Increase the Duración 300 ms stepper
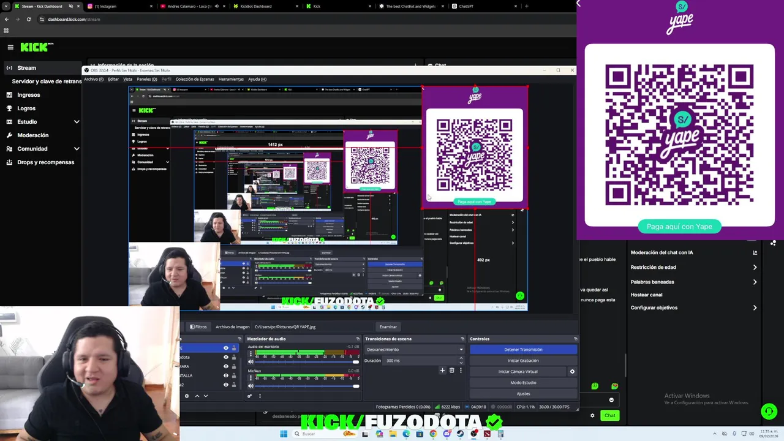This screenshot has width=784, height=441. pyautogui.click(x=462, y=359)
